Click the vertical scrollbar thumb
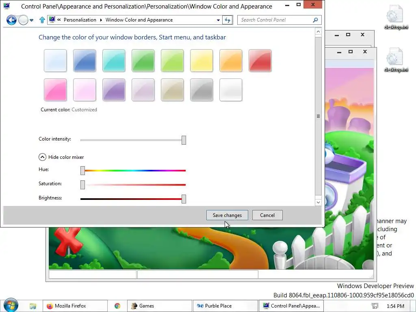Image resolution: width=416 pixels, height=312 pixels. 318,116
